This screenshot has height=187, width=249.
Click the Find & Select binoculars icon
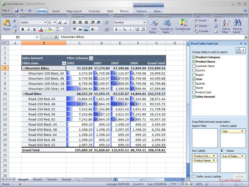(237, 26)
